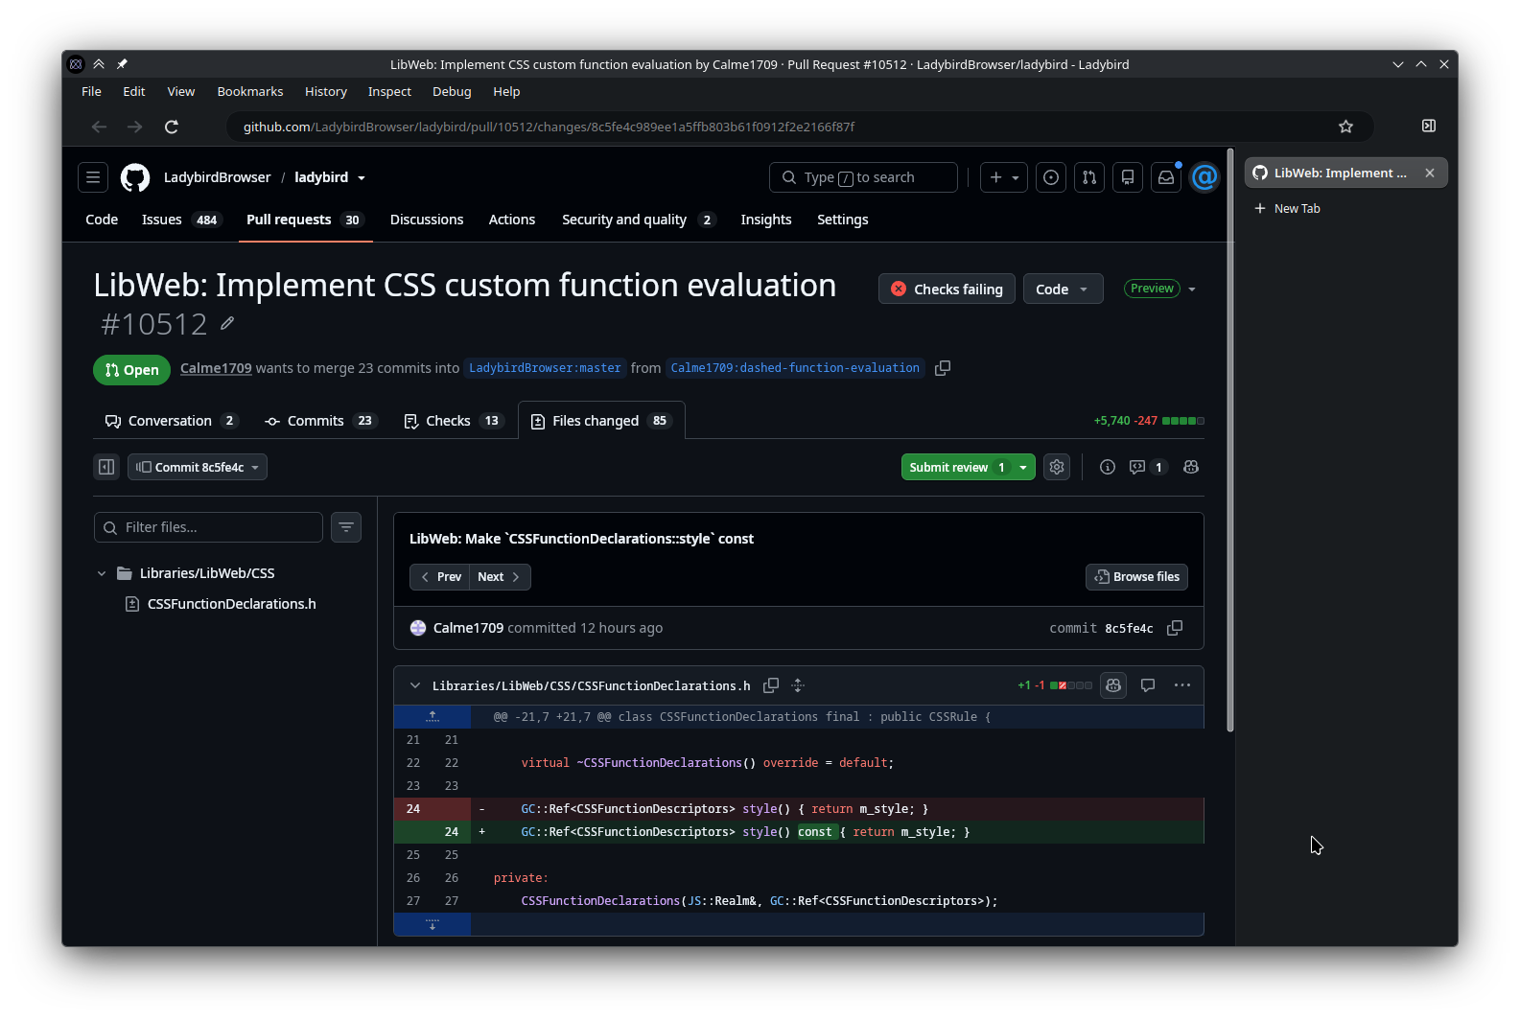Click the address bar URL
Viewport: 1520px width, 1020px height.
(549, 127)
